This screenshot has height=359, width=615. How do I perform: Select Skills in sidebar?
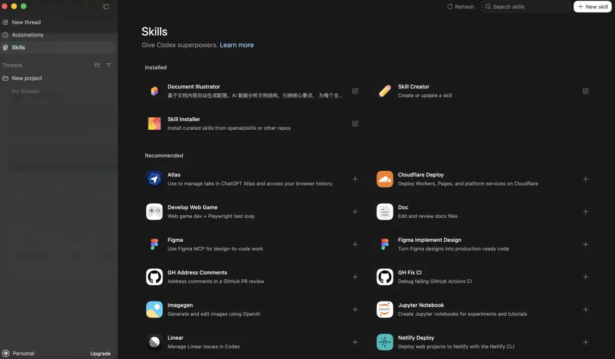point(58,47)
